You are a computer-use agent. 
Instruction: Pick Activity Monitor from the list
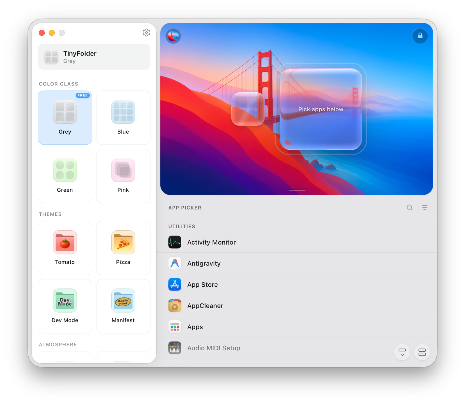(x=297, y=242)
